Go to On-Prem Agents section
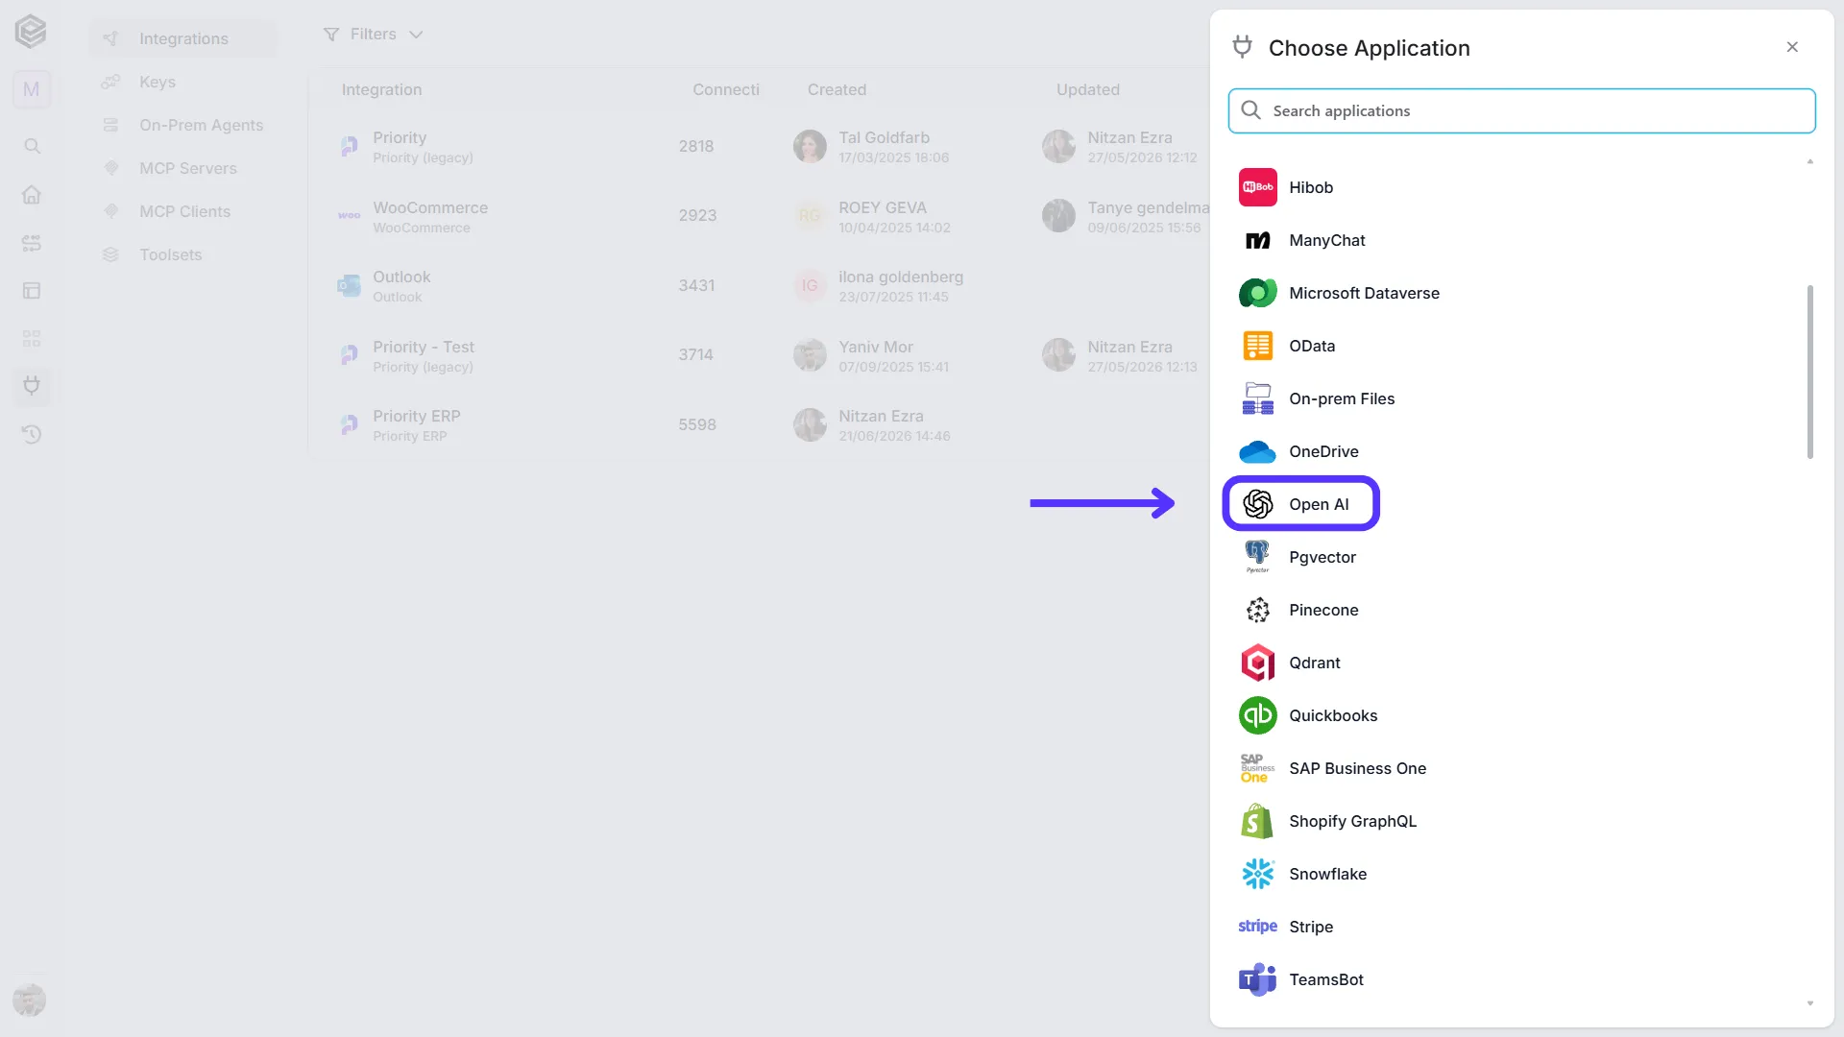The image size is (1844, 1037). 182,125
